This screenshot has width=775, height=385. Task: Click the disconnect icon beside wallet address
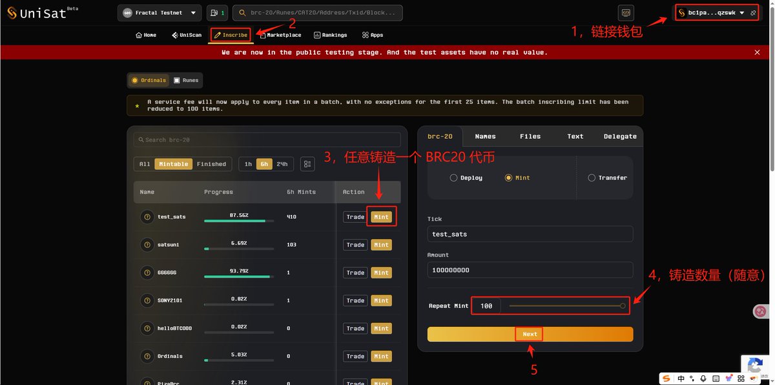pyautogui.click(x=753, y=13)
